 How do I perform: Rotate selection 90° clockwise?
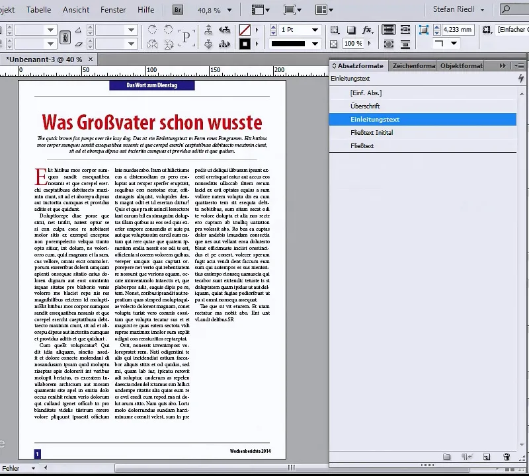coord(153,30)
